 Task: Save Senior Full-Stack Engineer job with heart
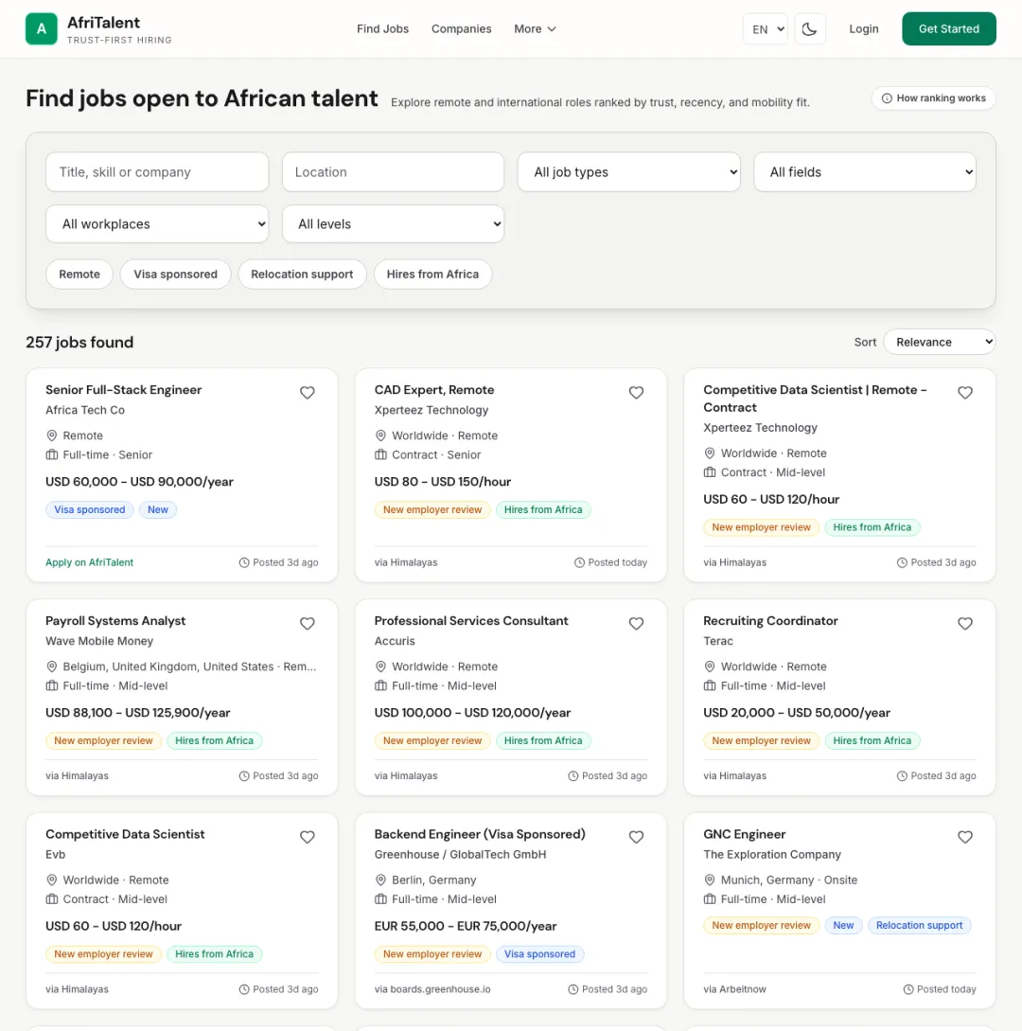click(x=307, y=393)
